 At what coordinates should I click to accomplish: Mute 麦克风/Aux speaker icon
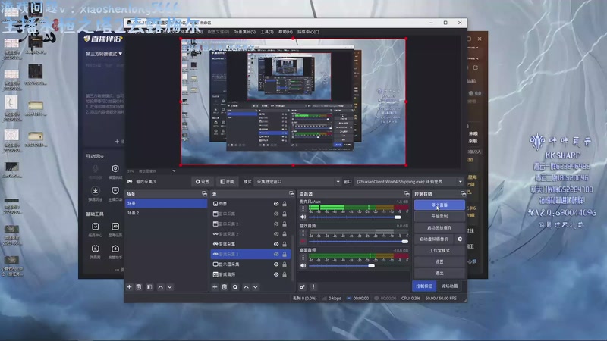pyautogui.click(x=303, y=217)
